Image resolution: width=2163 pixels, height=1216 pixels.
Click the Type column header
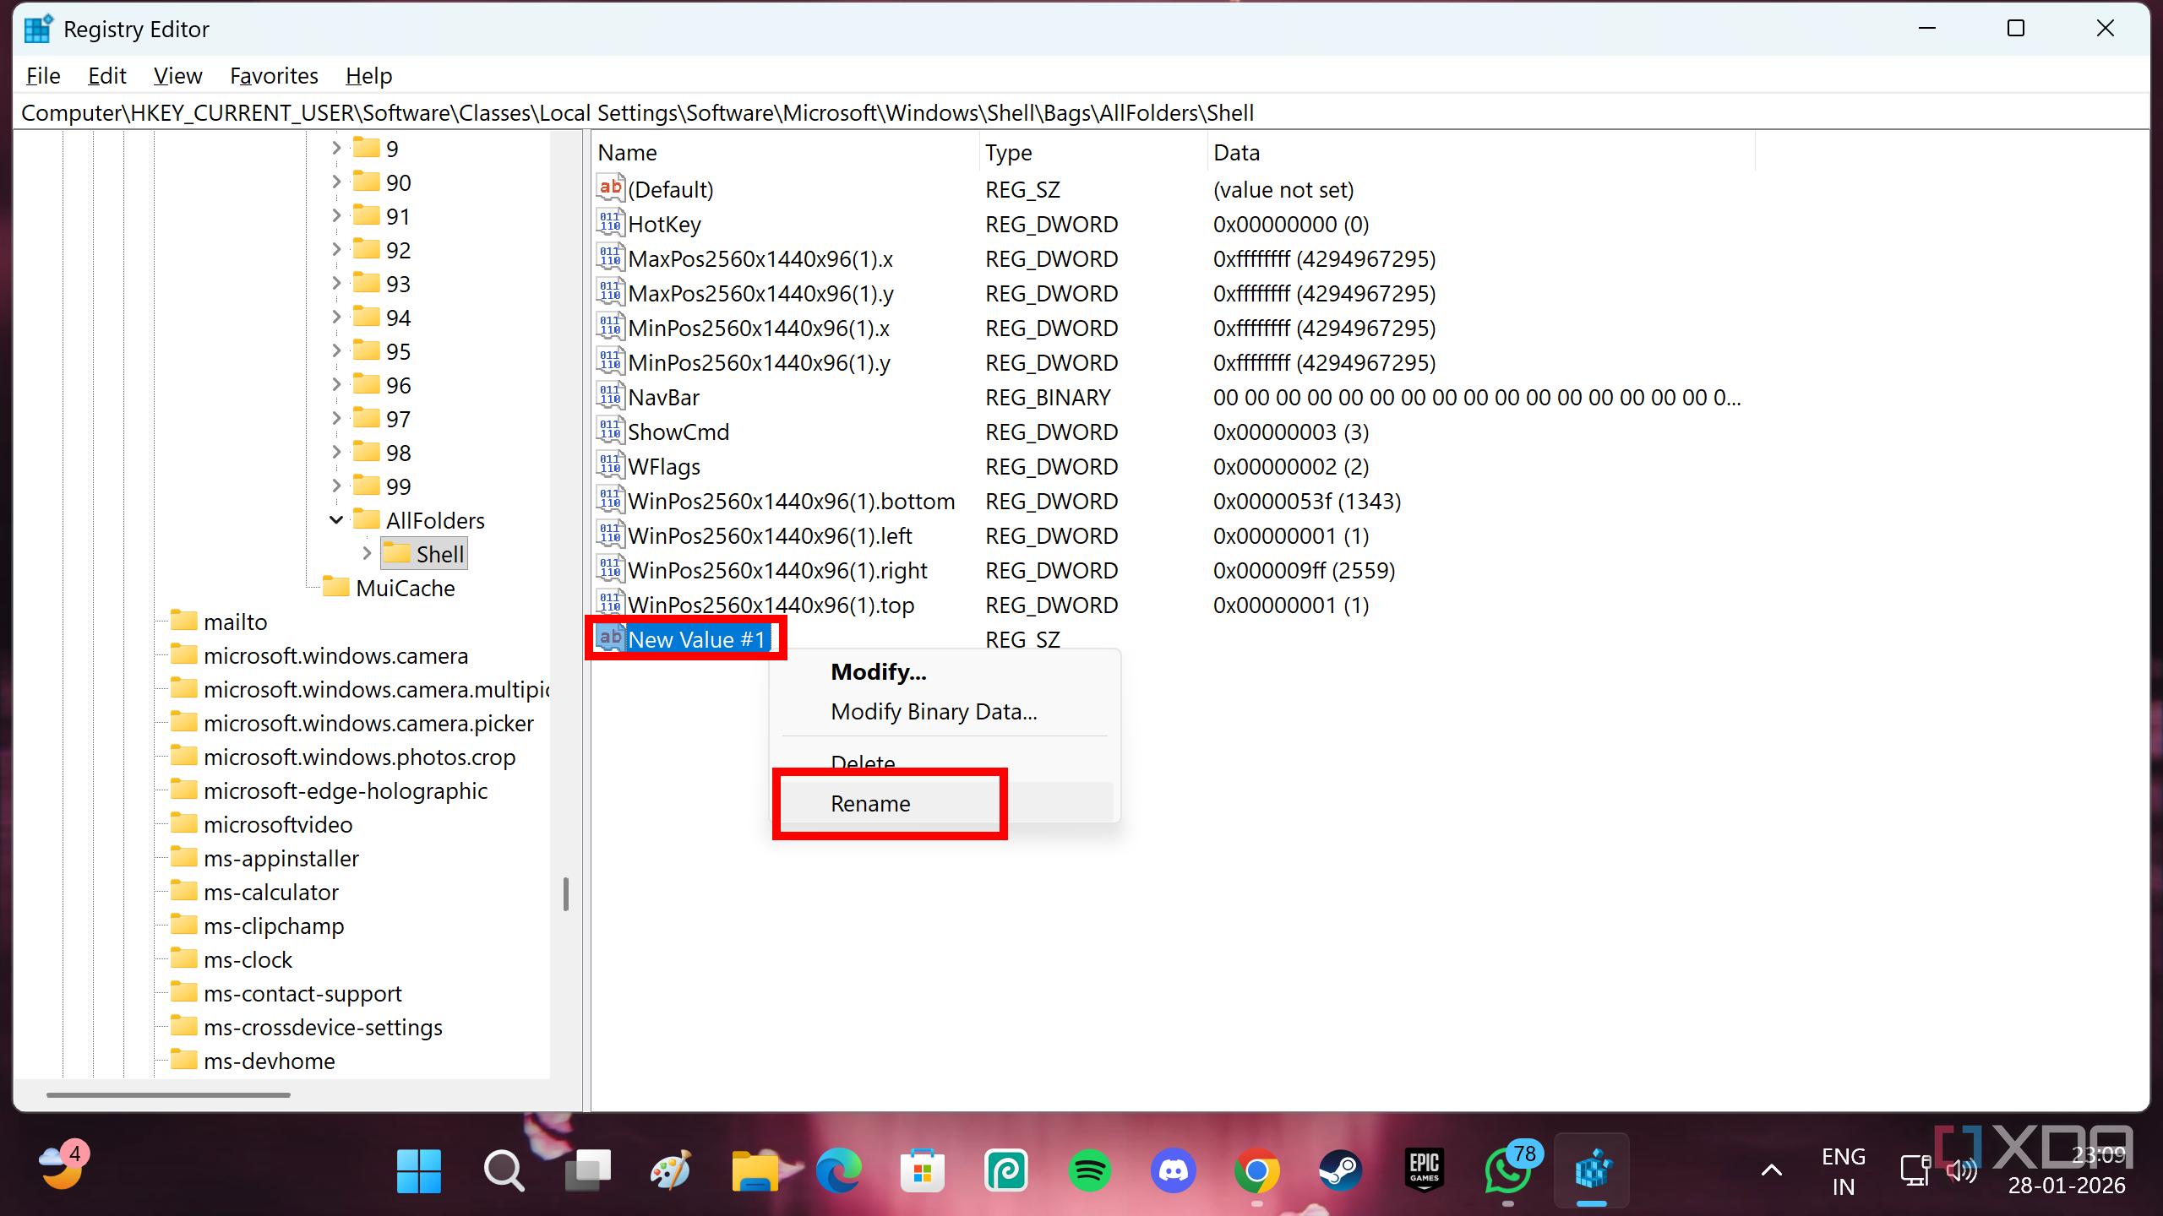(x=1093, y=153)
